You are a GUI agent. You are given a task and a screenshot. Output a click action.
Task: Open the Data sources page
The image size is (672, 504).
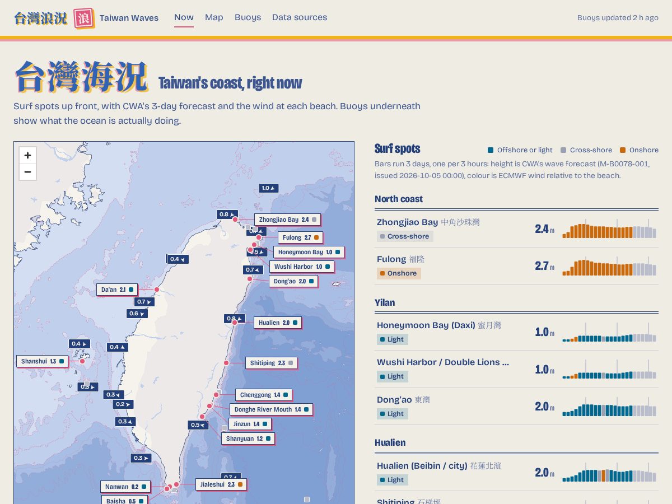click(x=300, y=17)
